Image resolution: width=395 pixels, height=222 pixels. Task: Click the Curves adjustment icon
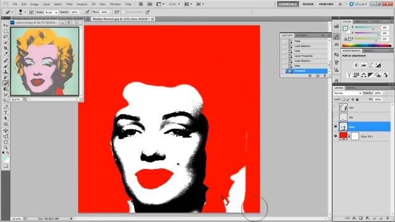point(371,65)
